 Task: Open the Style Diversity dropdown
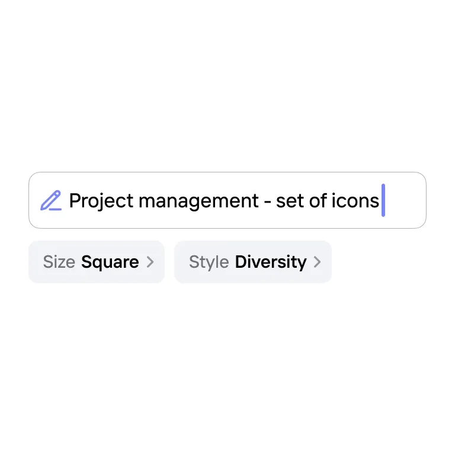pyautogui.click(x=253, y=262)
